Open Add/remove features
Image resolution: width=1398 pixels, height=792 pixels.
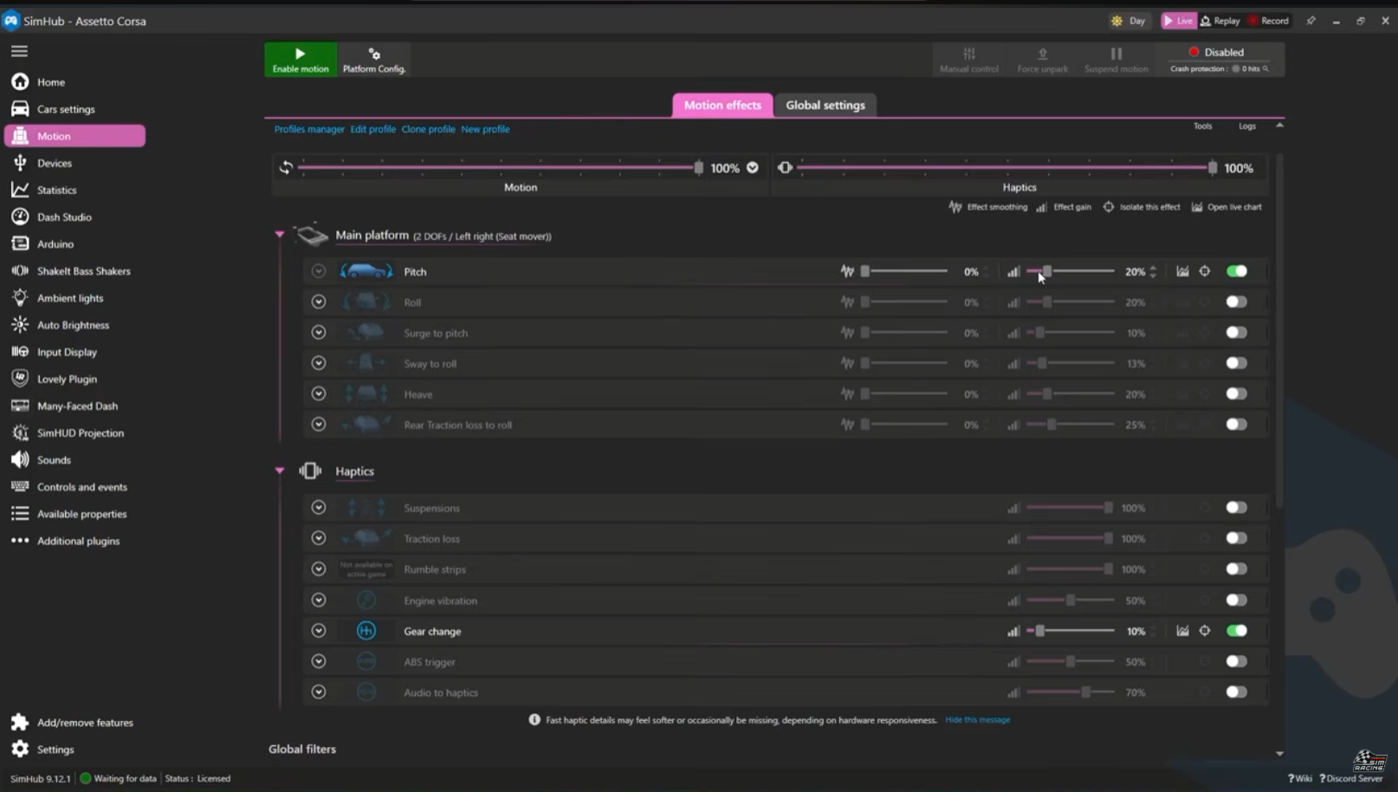85,722
